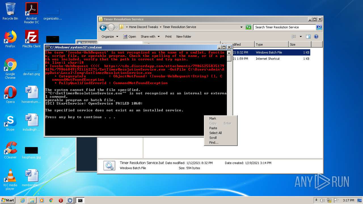Click the cmd.exe taskbar button

pyautogui.click(x=80, y=200)
